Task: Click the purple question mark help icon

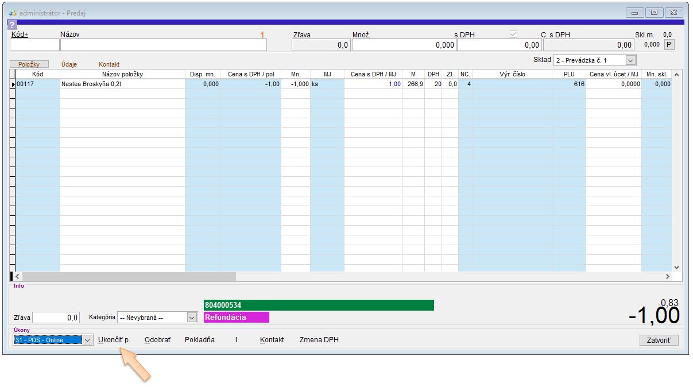Action: tap(11, 25)
